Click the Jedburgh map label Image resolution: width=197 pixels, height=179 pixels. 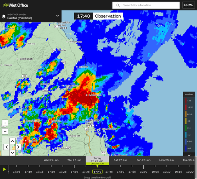click(x=26, y=59)
